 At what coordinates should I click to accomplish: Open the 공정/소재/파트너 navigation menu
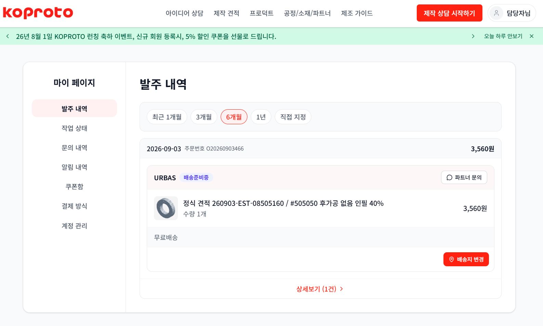[x=307, y=13]
